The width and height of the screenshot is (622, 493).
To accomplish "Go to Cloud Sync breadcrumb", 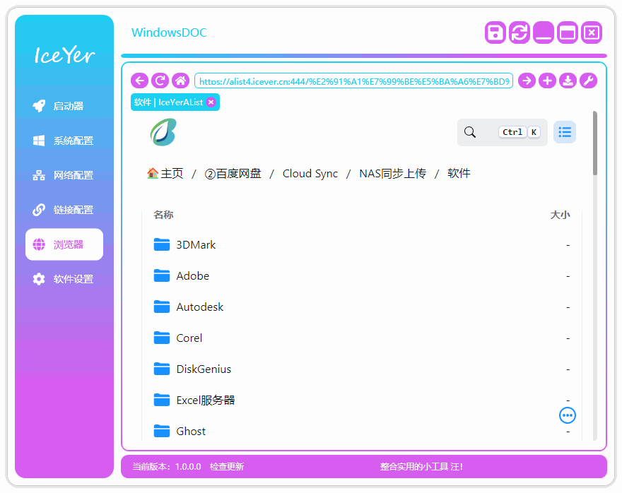I will coord(310,173).
